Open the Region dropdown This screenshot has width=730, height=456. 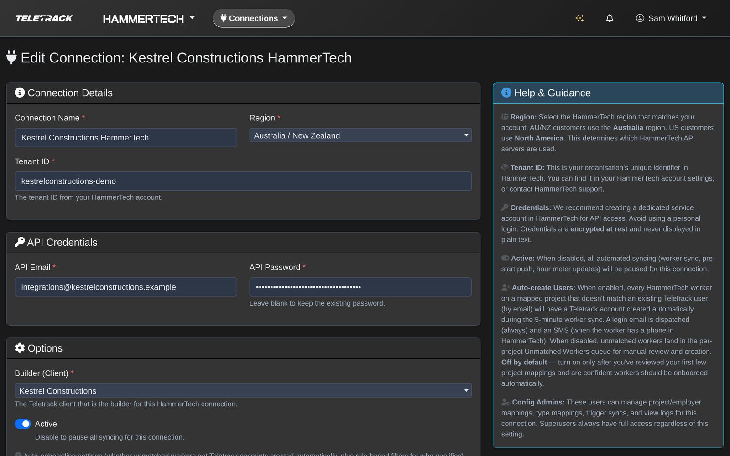[360, 135]
